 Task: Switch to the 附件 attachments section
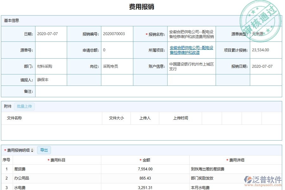(x=7, y=106)
